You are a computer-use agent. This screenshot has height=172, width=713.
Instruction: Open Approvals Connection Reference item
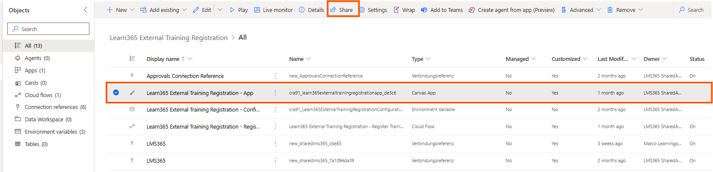coord(185,76)
